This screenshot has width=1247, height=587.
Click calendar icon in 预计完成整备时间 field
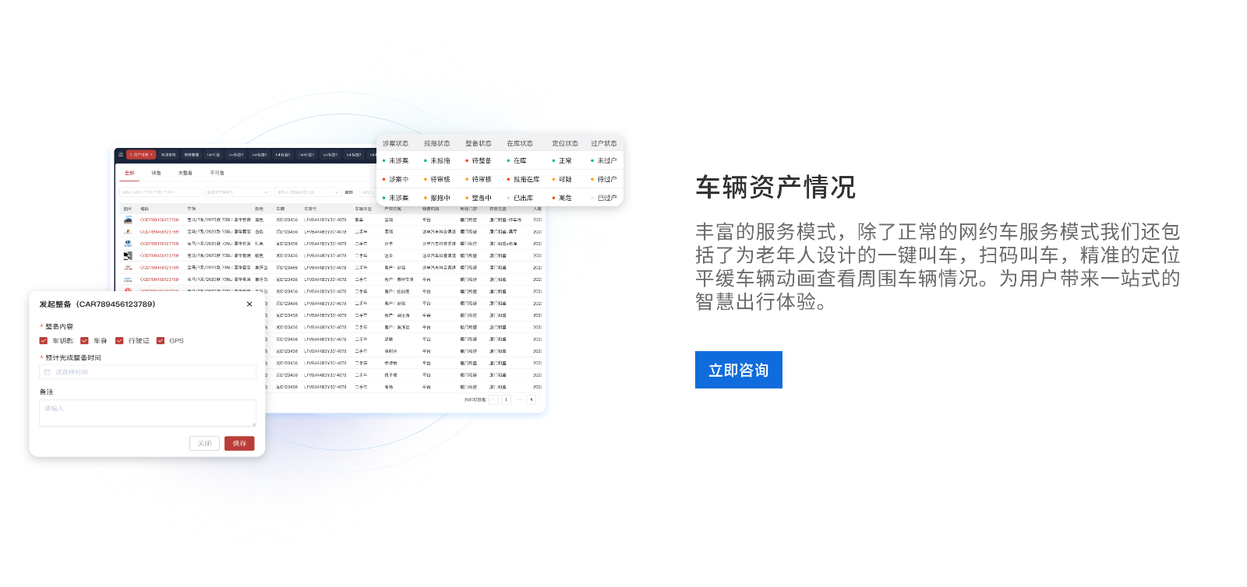48,372
